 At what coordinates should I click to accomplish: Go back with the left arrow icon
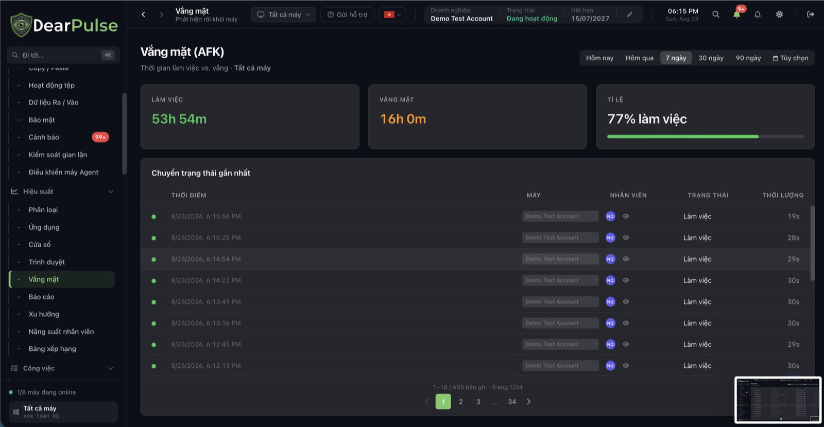[x=144, y=14]
